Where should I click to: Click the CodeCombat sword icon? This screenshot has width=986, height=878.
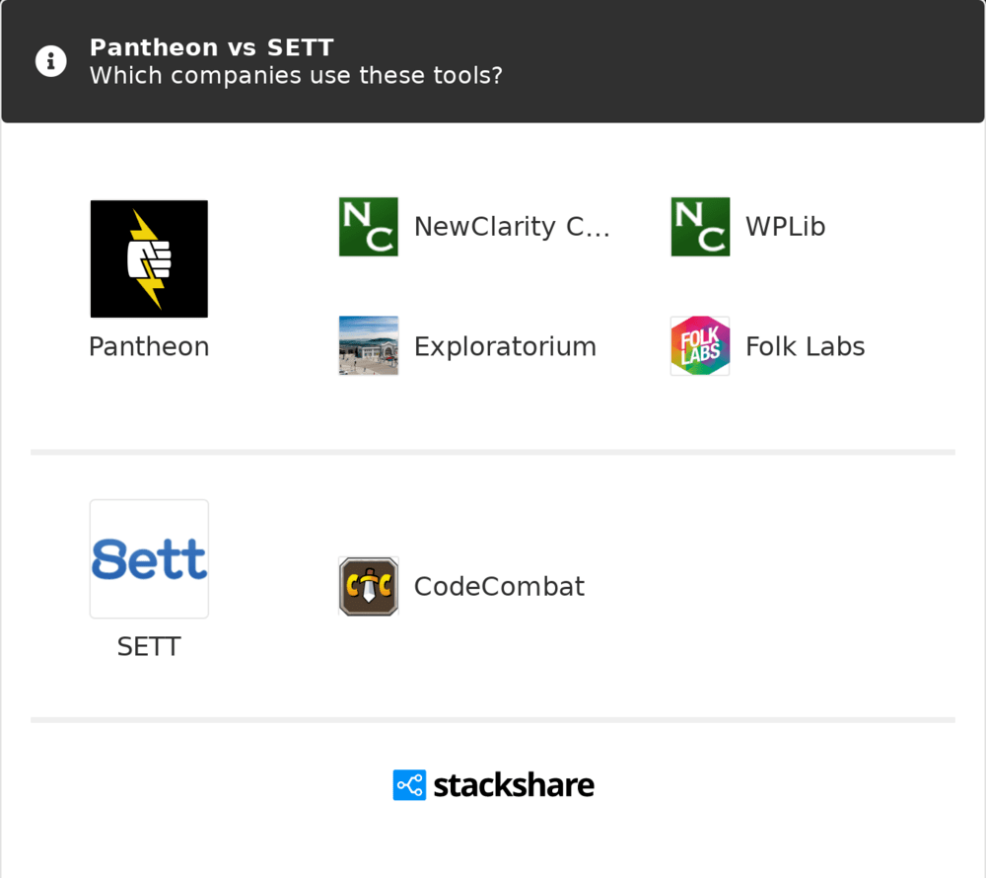pos(368,586)
